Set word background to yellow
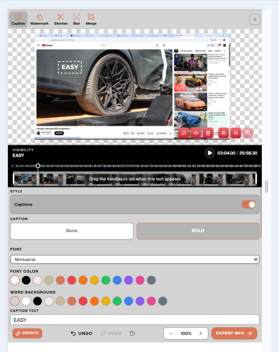This screenshot has height=352, width=279. (106, 301)
